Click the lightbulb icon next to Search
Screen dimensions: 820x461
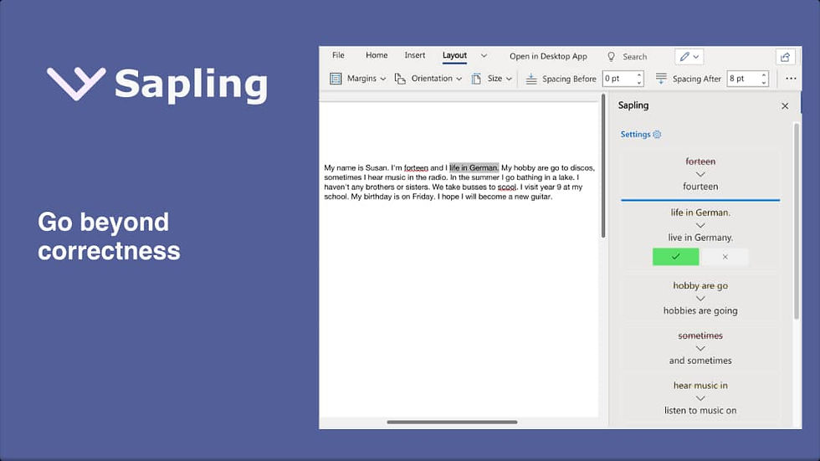point(611,56)
